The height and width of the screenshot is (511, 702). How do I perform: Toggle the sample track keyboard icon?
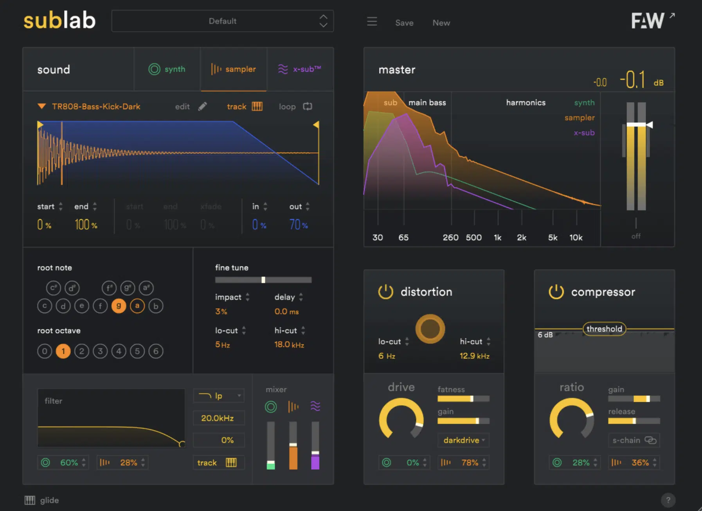pos(257,106)
